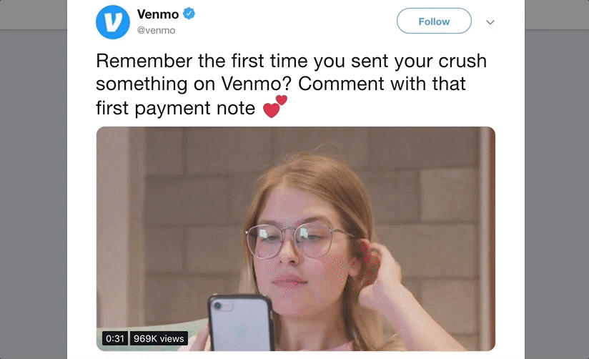Click the smartphone shown in the video

(x=240, y=323)
